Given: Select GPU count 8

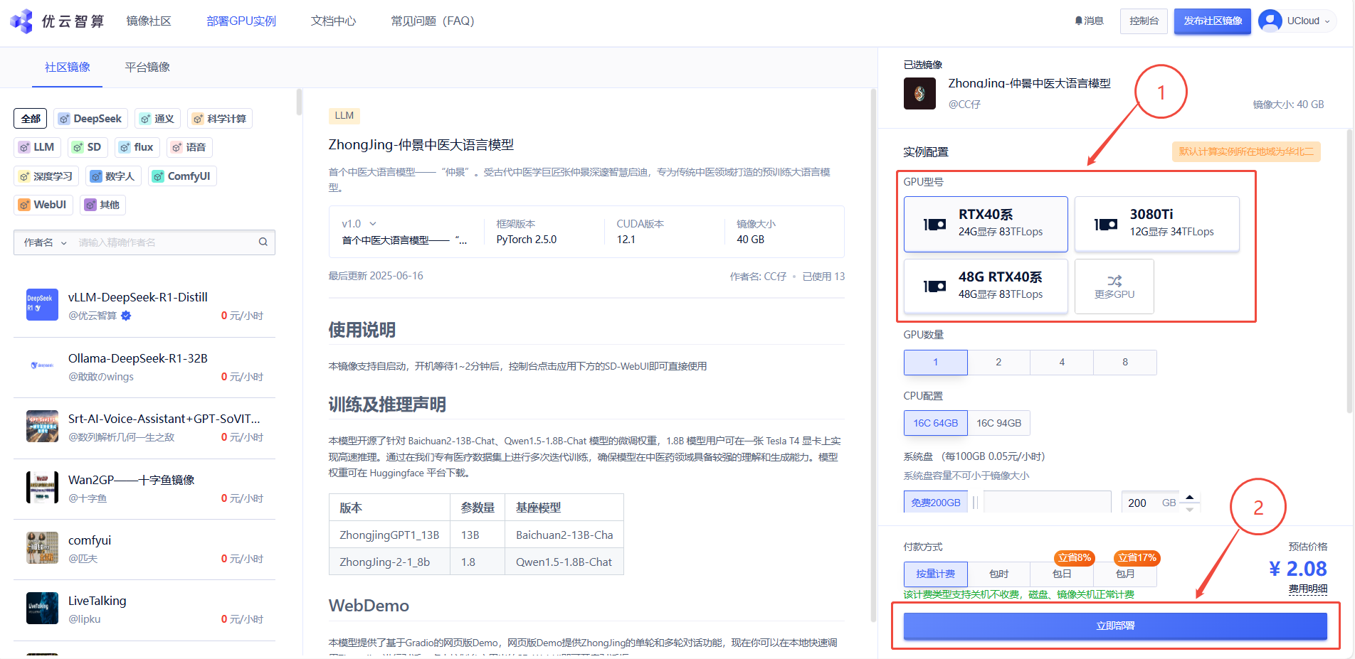Looking at the screenshot, I should (1125, 363).
